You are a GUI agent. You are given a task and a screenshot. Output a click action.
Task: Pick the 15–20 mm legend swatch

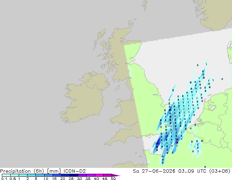pos(57,175)
